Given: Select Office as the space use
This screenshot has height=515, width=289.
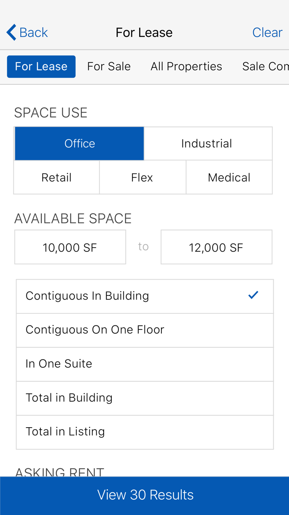Looking at the screenshot, I should click(79, 143).
